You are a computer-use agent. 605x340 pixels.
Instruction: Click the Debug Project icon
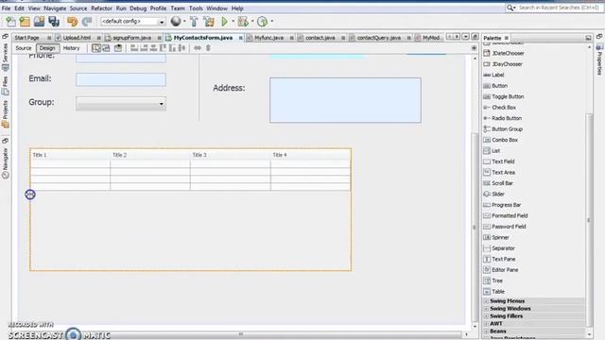pos(243,22)
